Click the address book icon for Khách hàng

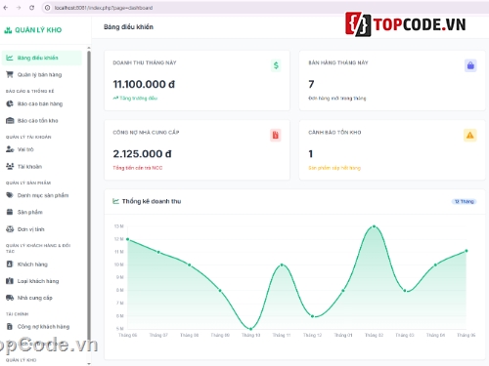pyautogui.click(x=10, y=264)
